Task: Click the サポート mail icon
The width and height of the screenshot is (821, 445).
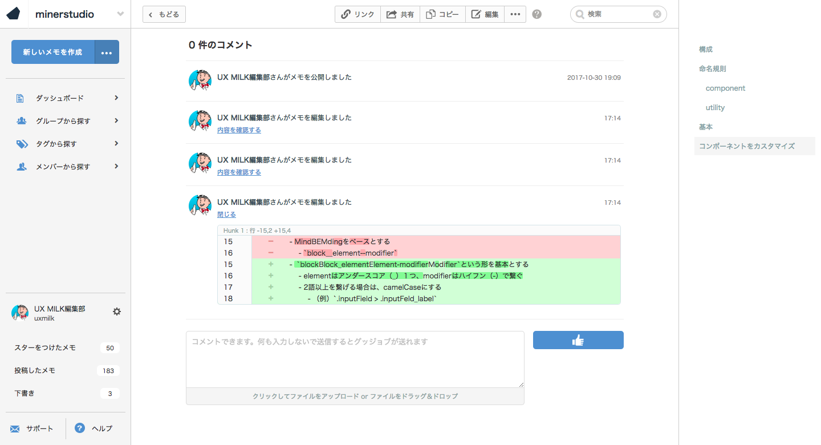Action: click(x=15, y=428)
